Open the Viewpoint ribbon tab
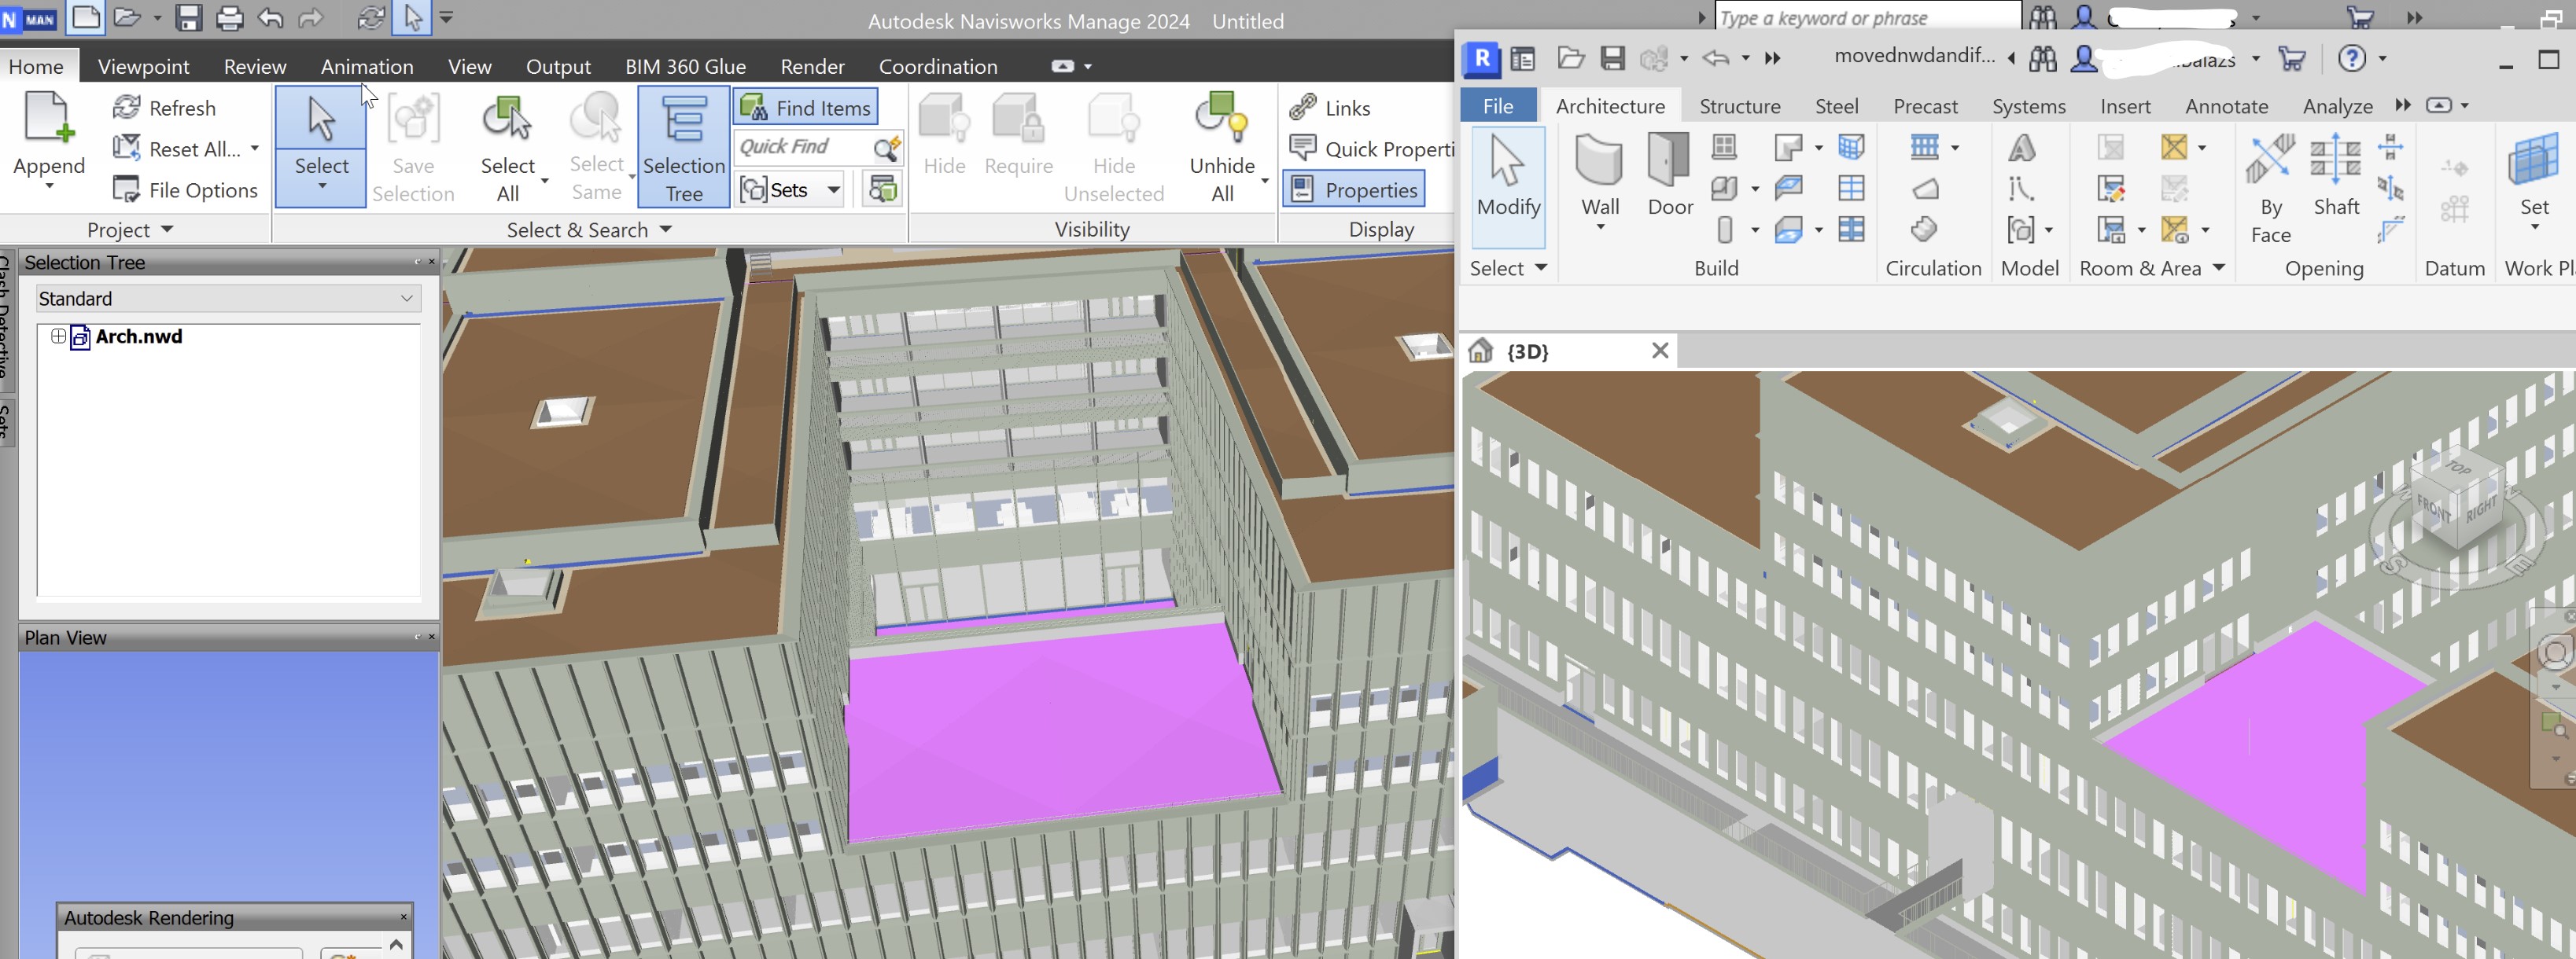Image resolution: width=2576 pixels, height=959 pixels. [143, 67]
